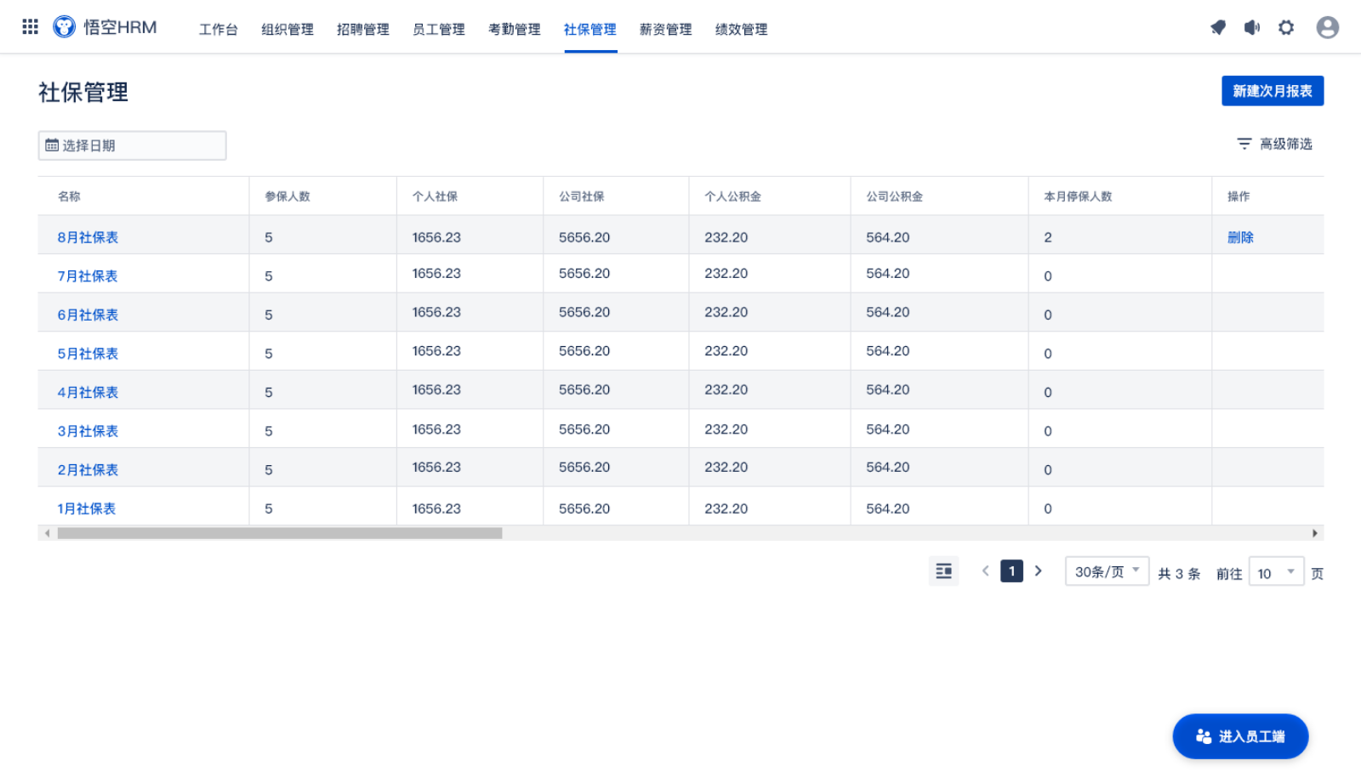Select page 1 in pagination

[1011, 571]
